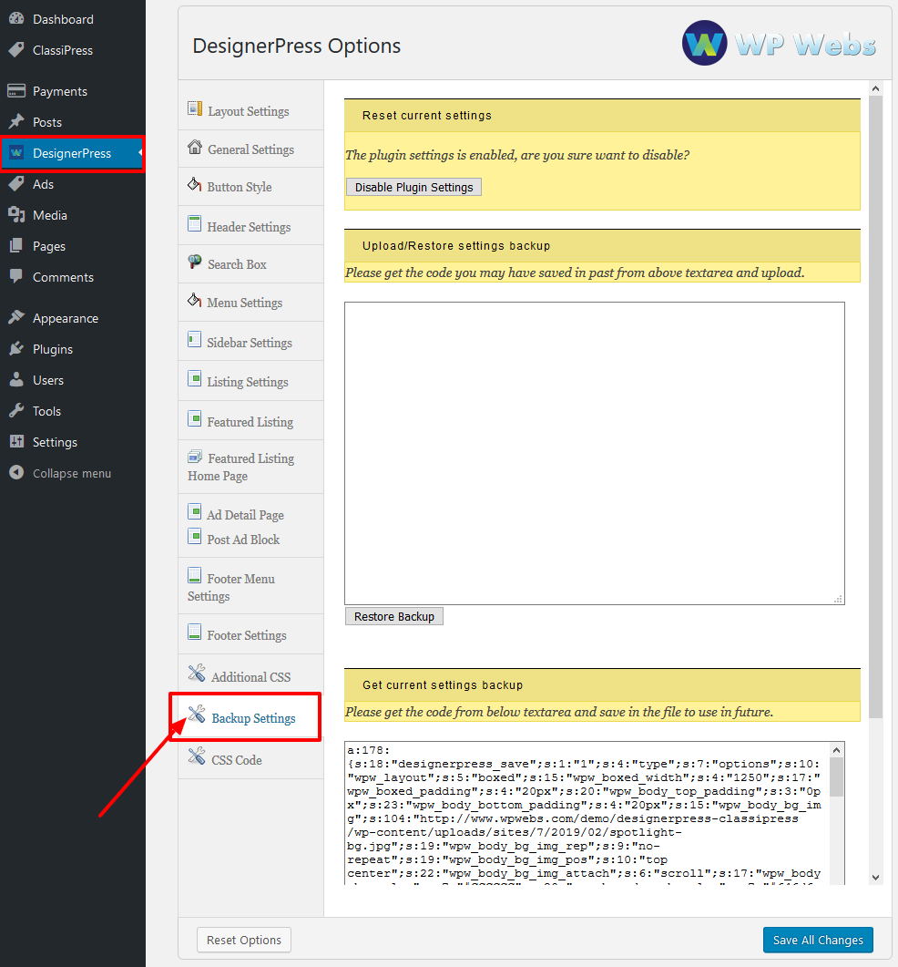
Task: Click in the current settings backup code textarea
Action: pyautogui.click(x=587, y=814)
